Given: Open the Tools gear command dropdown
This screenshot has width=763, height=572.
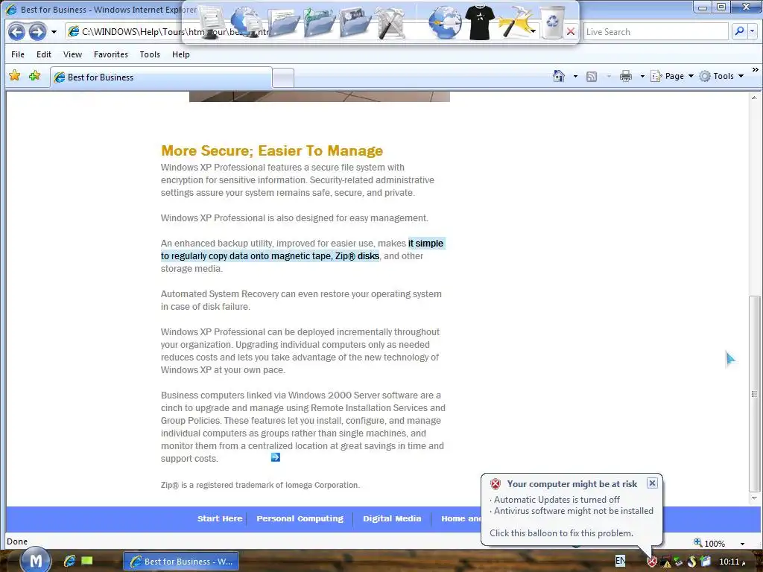Looking at the screenshot, I should (x=721, y=77).
